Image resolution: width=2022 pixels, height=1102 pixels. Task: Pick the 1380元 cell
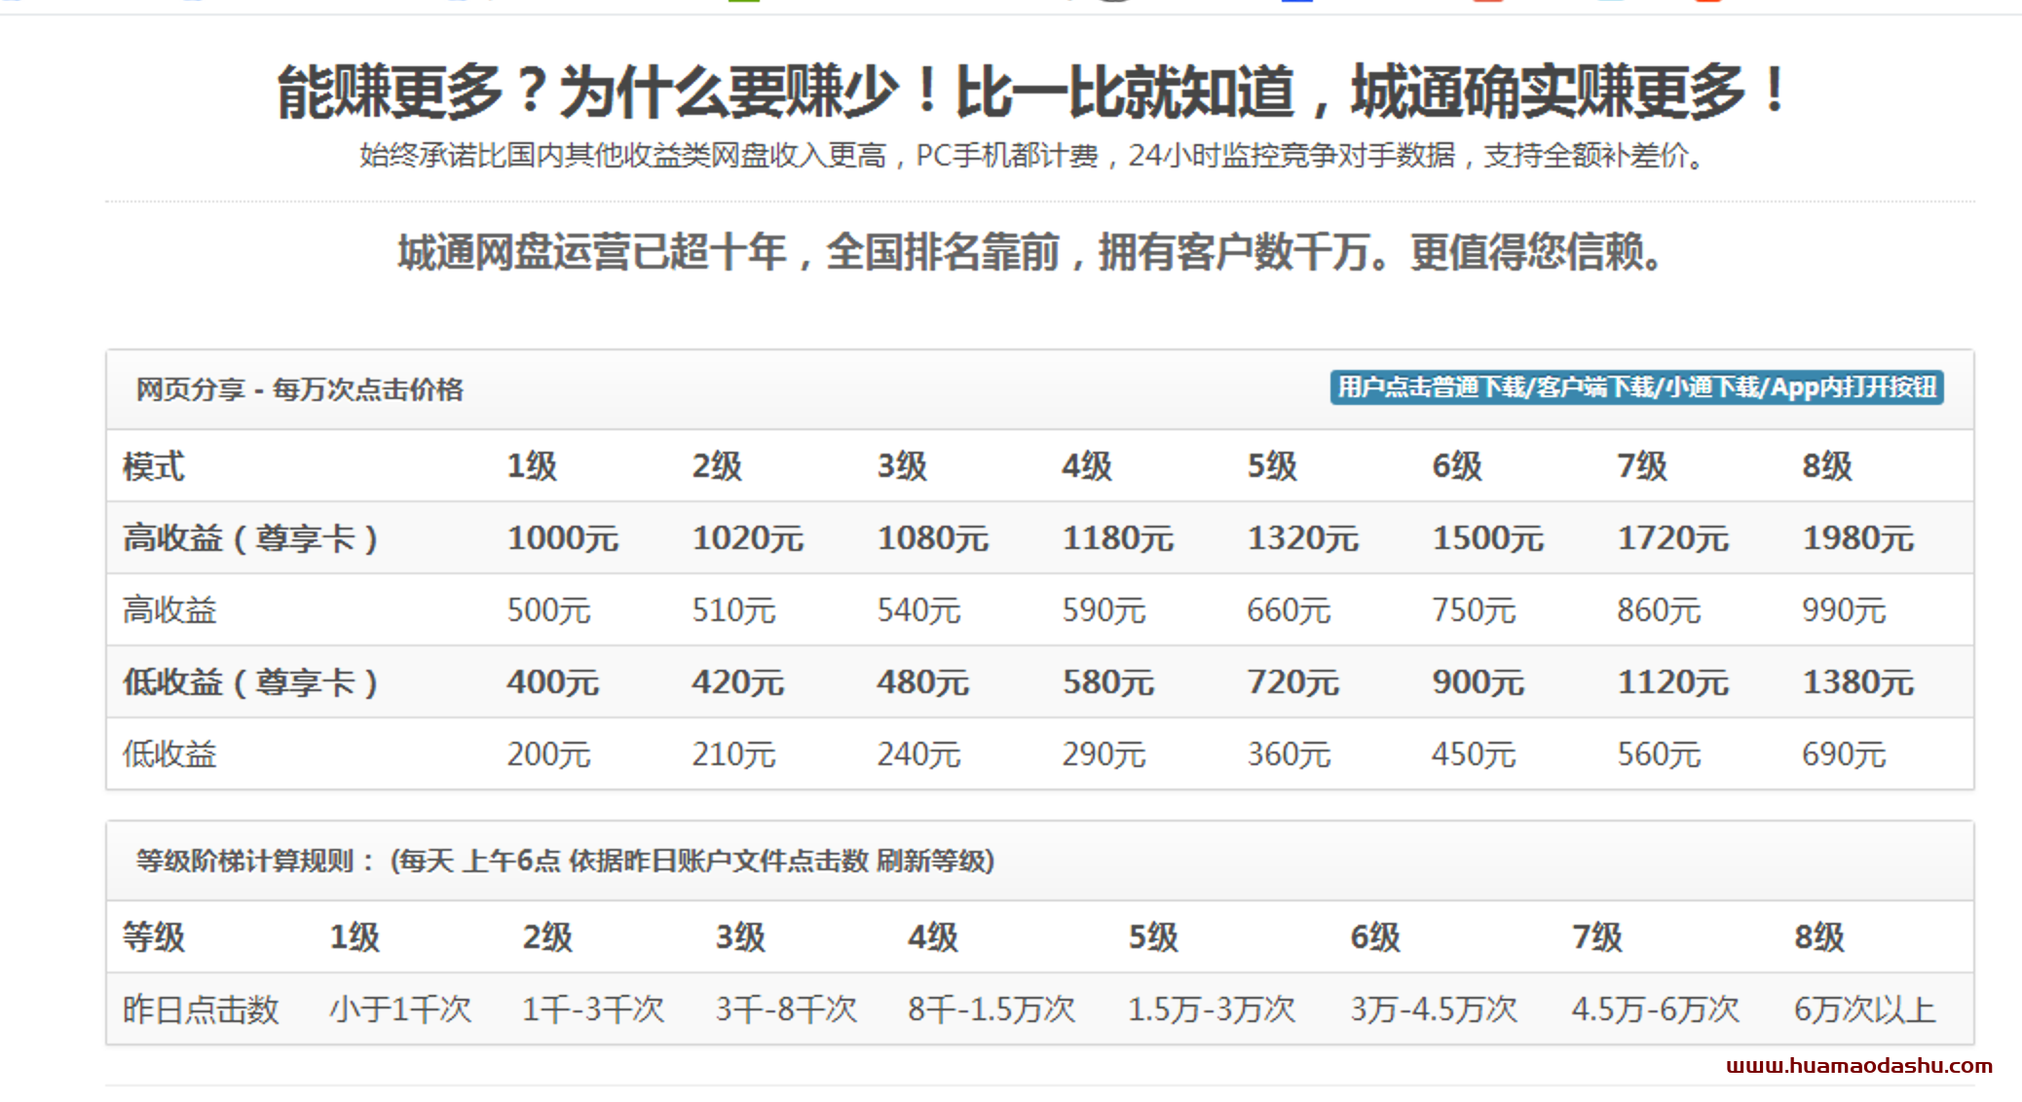click(1858, 682)
